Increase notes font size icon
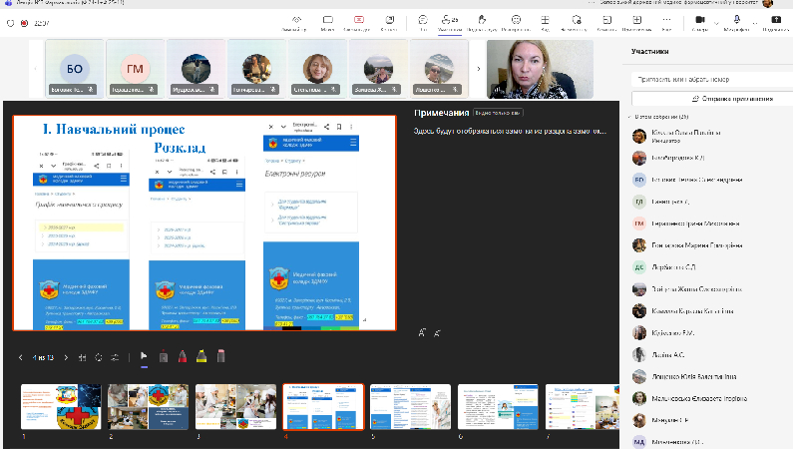The height and width of the screenshot is (449, 793). 422,332
